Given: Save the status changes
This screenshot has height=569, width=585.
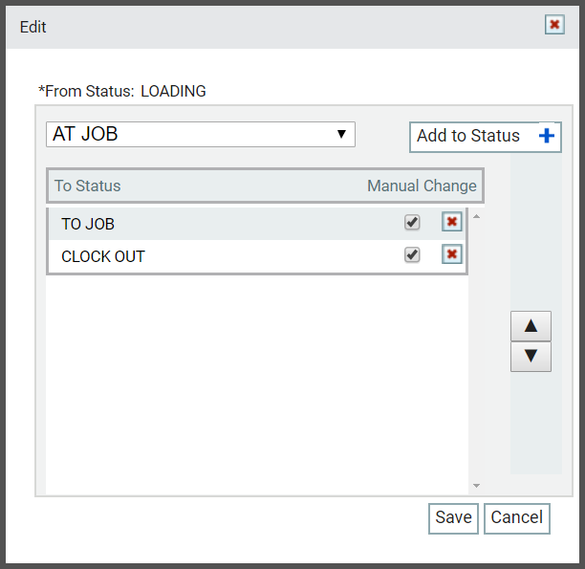Looking at the screenshot, I should point(453,518).
